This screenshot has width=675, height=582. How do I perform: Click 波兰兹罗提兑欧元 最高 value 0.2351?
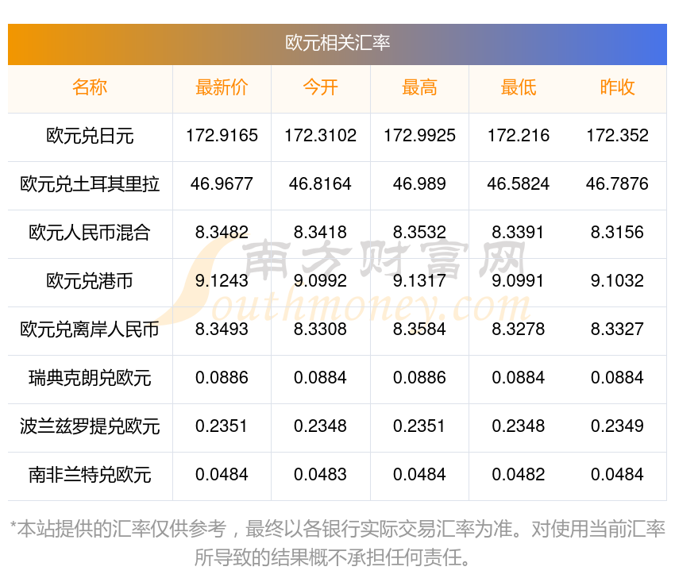tap(419, 426)
